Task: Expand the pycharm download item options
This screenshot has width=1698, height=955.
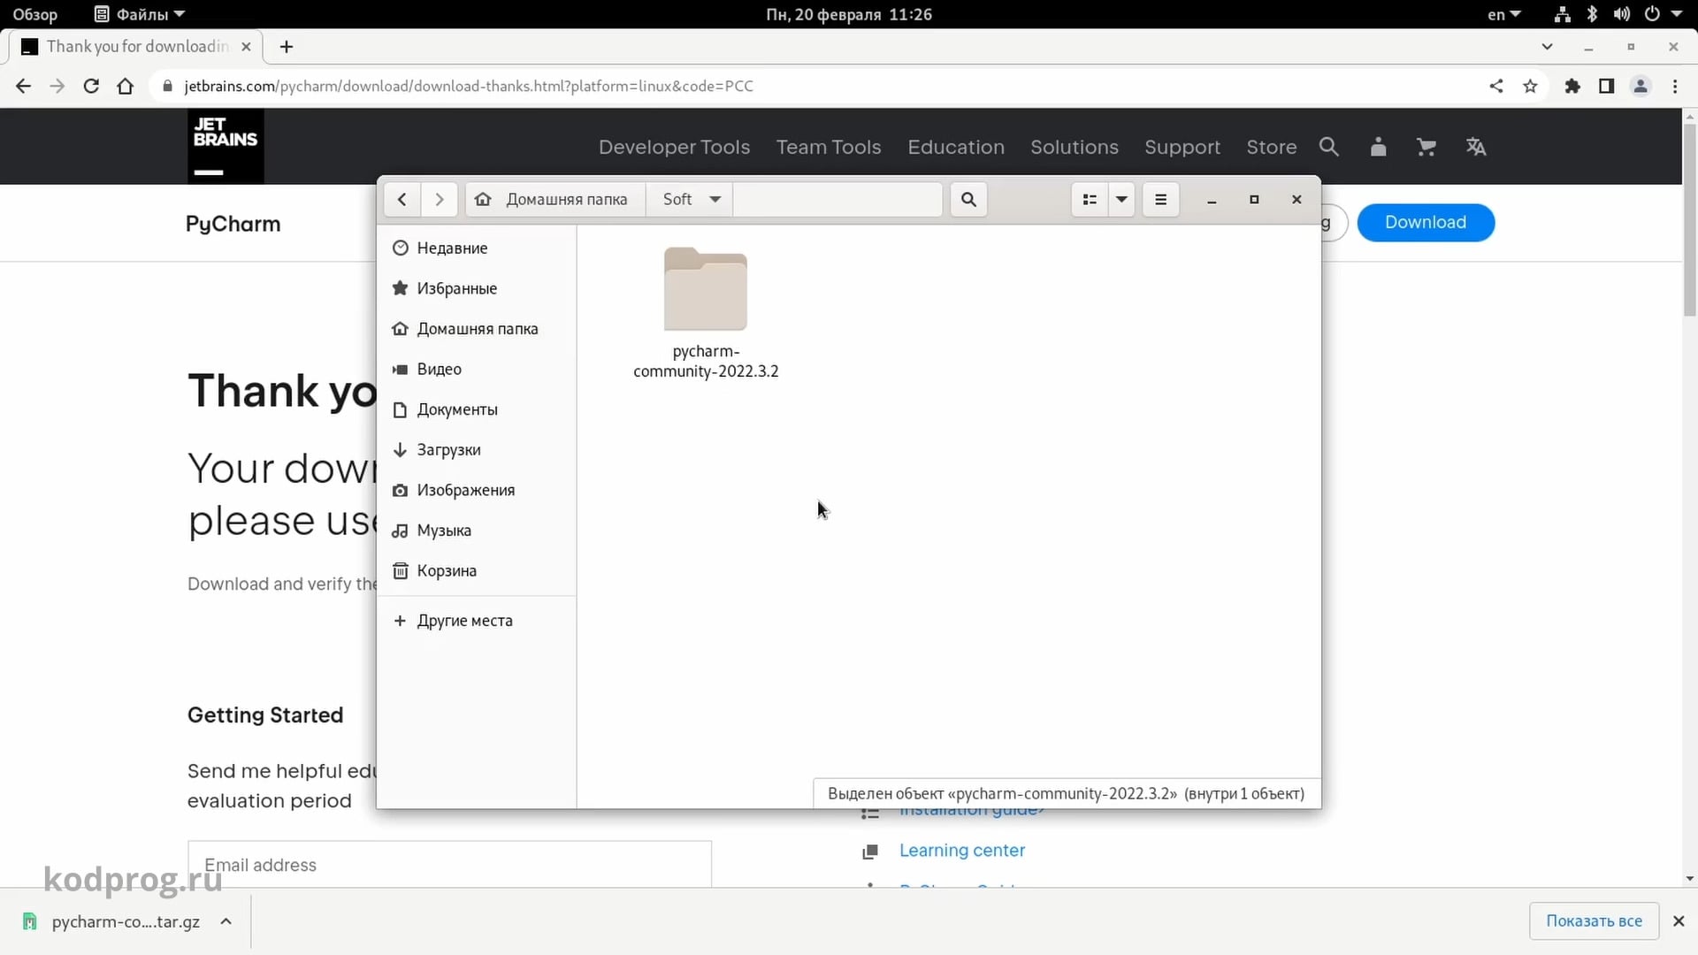Action: [226, 921]
